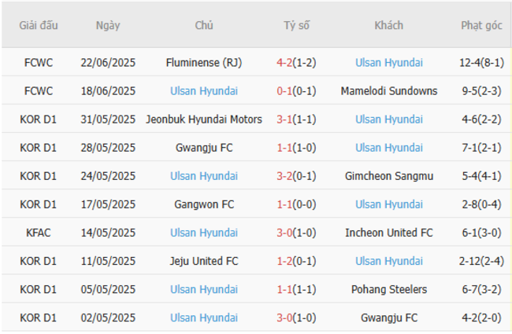This screenshot has width=512, height=334.
Task: Select the "Tỷ số" column header
Action: click(297, 25)
